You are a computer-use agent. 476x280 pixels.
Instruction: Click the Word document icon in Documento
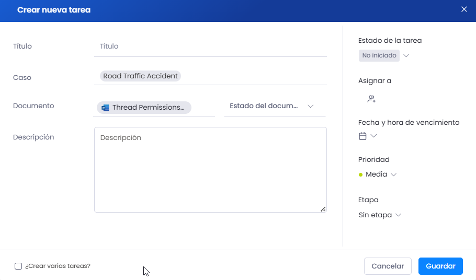105,108
